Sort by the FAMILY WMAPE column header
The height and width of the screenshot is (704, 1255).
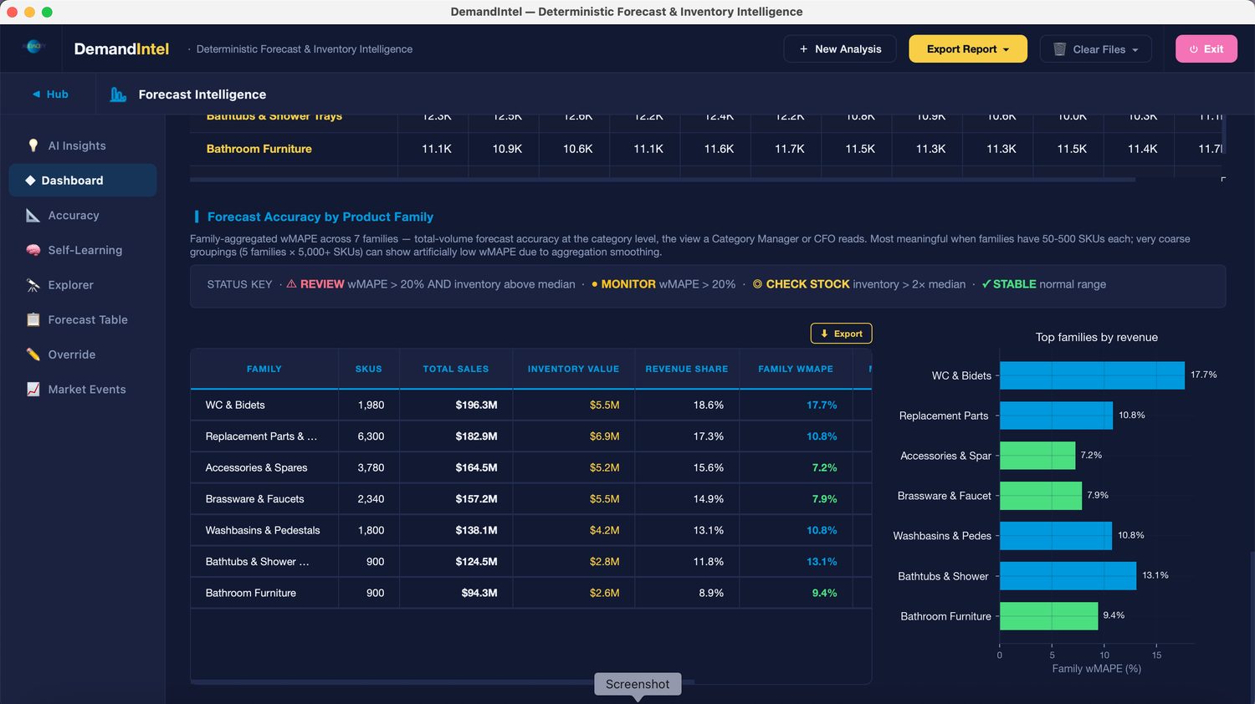pos(796,369)
